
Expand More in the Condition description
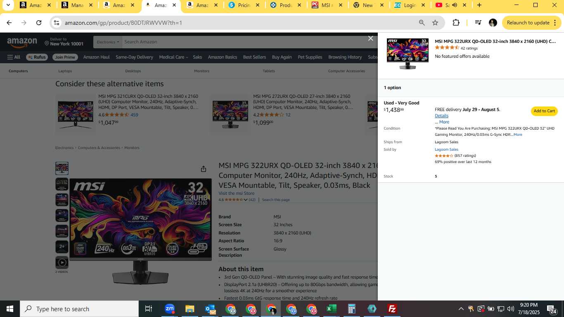pos(518,135)
